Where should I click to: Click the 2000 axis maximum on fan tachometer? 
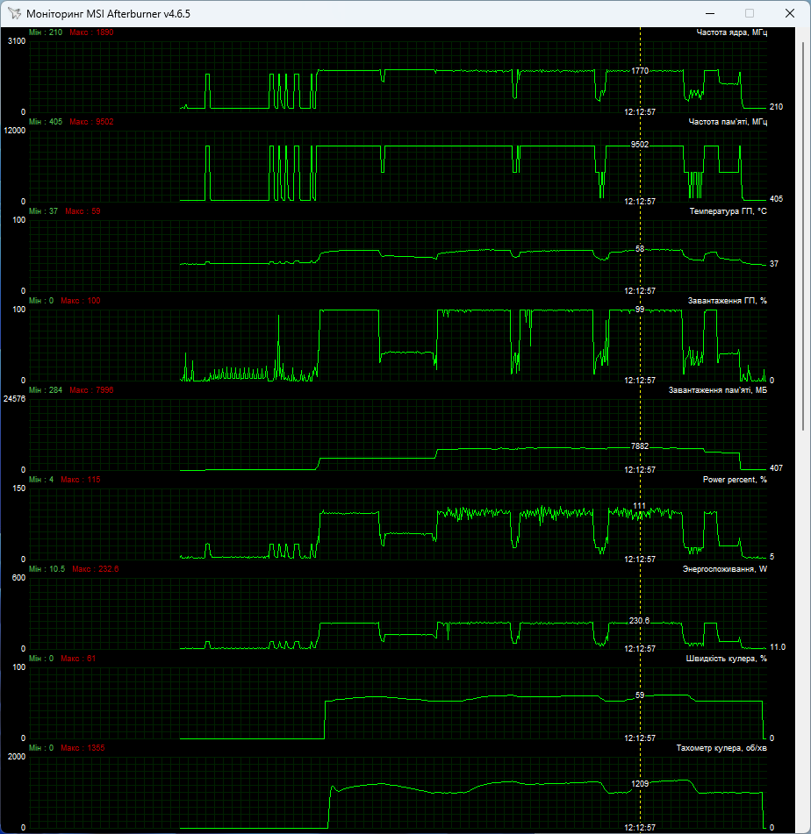(17, 756)
